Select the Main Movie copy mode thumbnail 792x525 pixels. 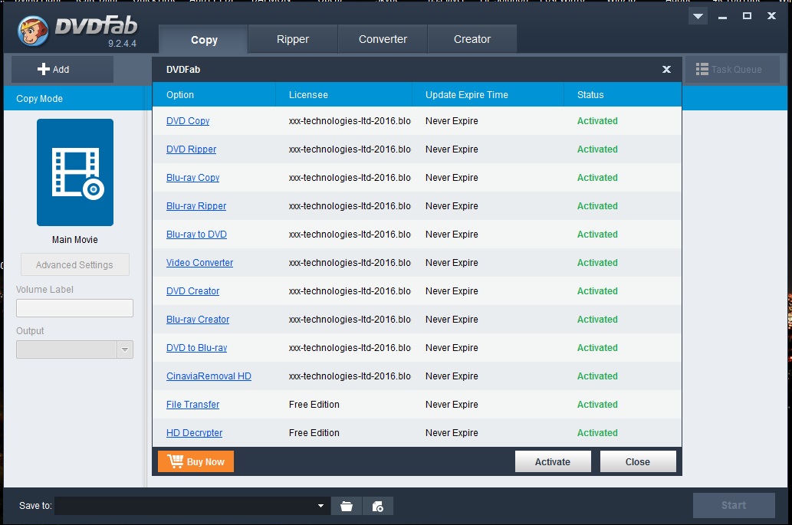coord(75,172)
